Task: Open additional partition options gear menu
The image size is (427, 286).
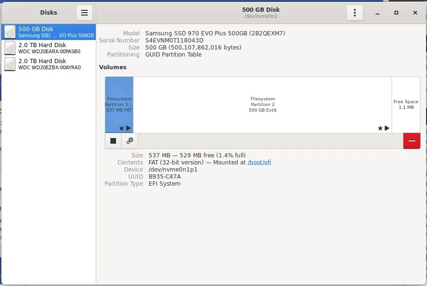Action: 130,141
